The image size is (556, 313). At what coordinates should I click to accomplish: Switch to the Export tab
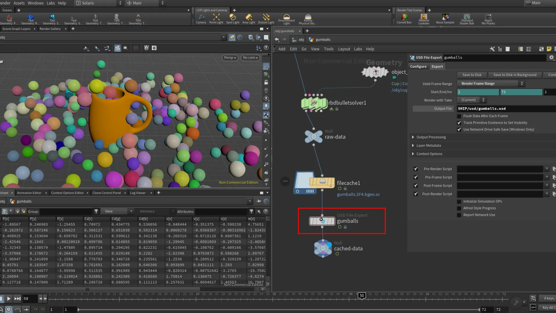point(437,66)
